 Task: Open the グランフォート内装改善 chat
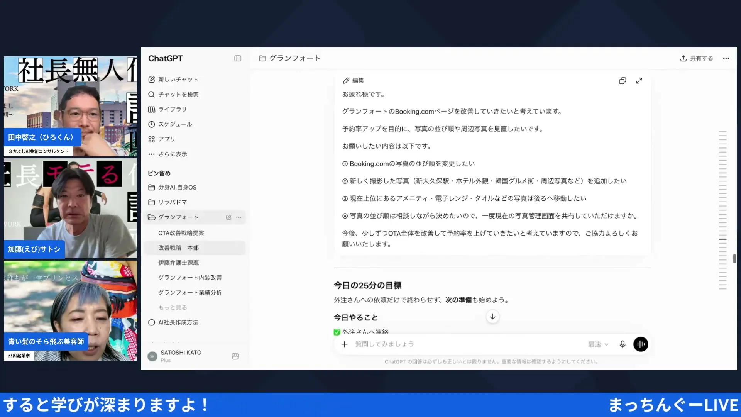[x=190, y=278]
